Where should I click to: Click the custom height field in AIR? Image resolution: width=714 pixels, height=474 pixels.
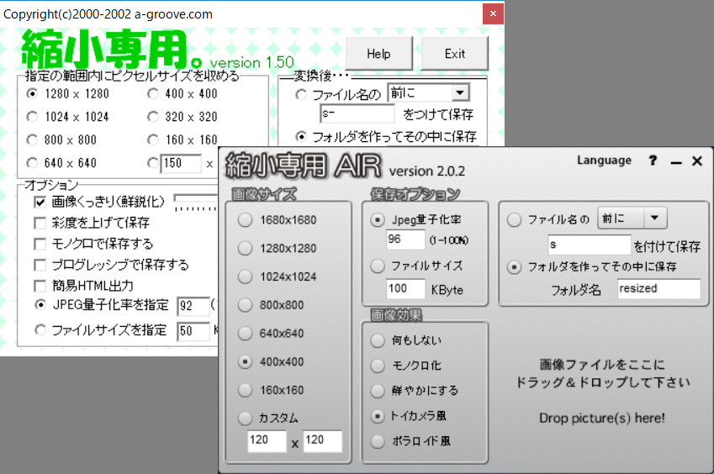(322, 440)
